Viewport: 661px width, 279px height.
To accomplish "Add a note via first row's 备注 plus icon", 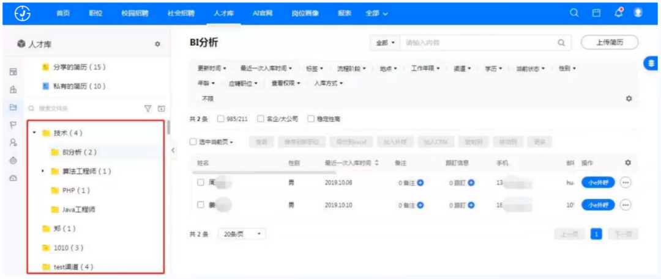I will [x=420, y=183].
